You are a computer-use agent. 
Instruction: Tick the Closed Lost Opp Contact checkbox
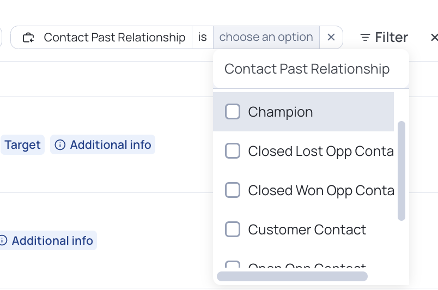pyautogui.click(x=233, y=151)
